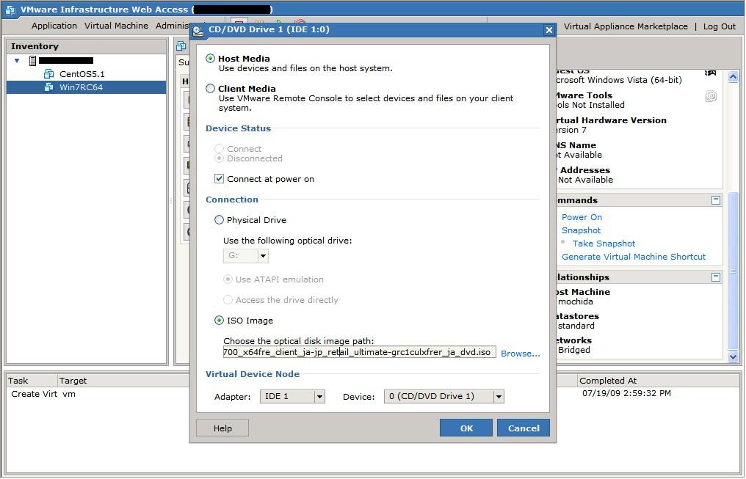This screenshot has width=746, height=479.
Task: Cancel the CD/DVD Drive dialog
Action: (524, 428)
